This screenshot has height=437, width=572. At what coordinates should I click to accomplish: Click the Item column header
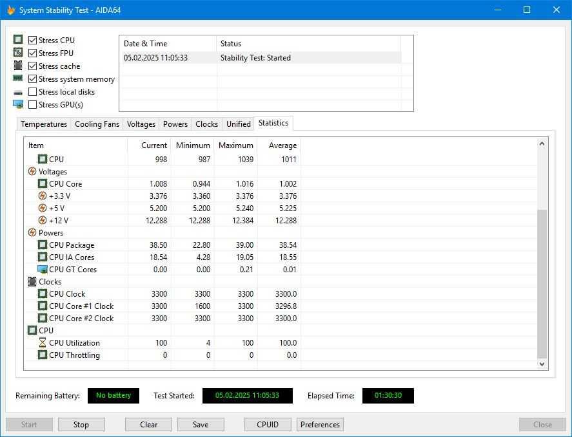(76, 145)
